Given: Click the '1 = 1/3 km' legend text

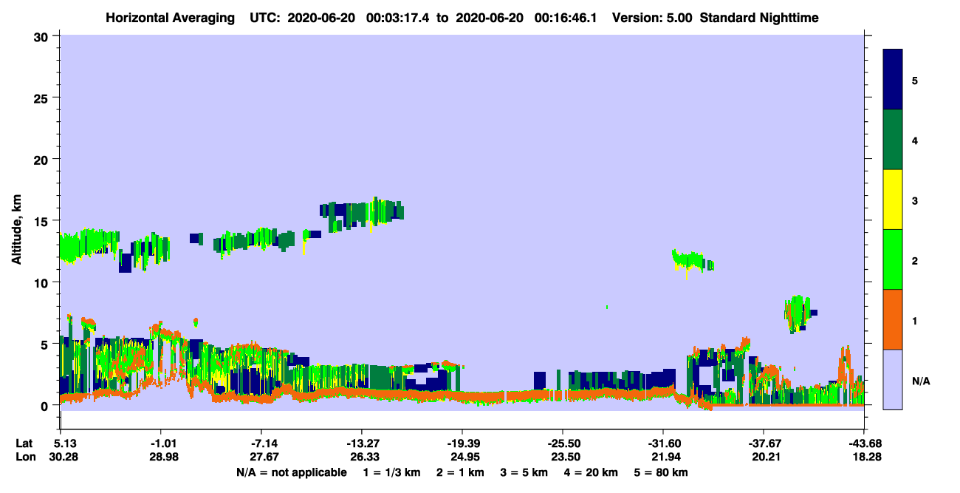Looking at the screenshot, I should [391, 472].
